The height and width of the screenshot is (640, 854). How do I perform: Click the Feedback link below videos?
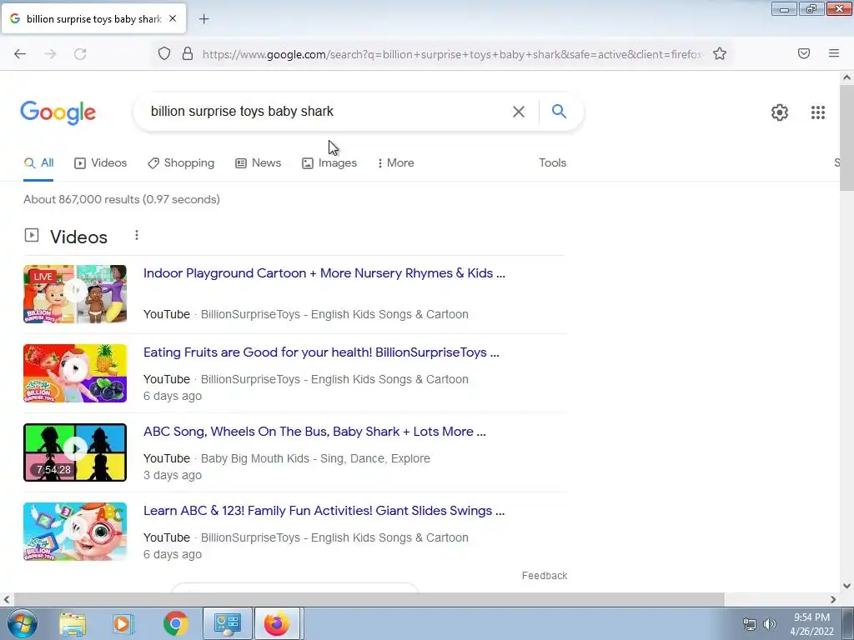pos(545,576)
